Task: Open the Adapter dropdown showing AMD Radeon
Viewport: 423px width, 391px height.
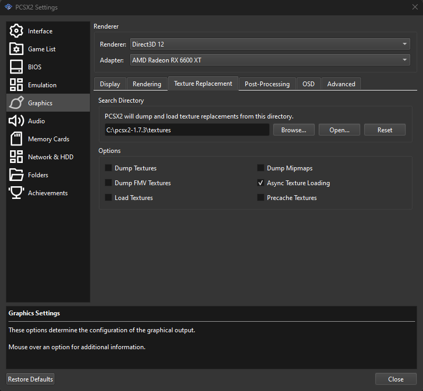Action: pyautogui.click(x=270, y=60)
